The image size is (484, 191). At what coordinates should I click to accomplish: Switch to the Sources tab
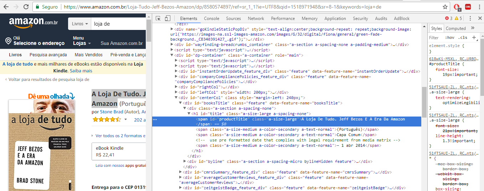pyautogui.click(x=233, y=19)
